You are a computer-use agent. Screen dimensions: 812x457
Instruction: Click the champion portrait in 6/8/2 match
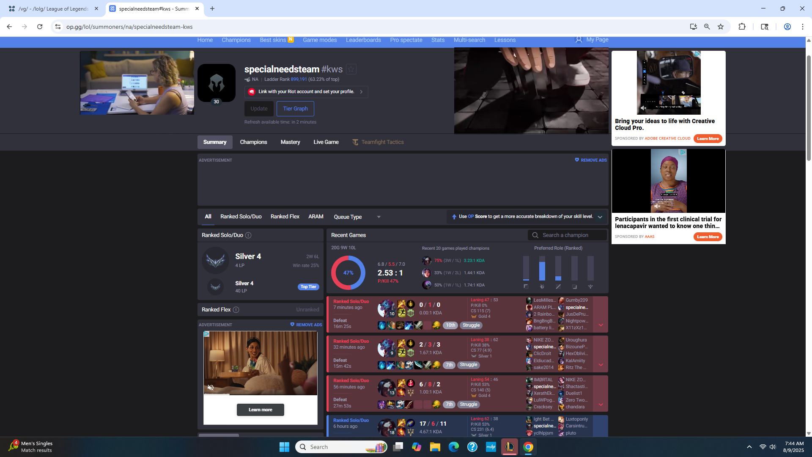(387, 388)
